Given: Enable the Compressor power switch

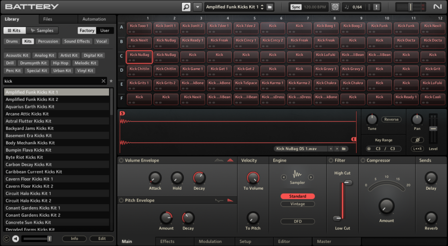Looking at the screenshot, I should [x=362, y=160].
